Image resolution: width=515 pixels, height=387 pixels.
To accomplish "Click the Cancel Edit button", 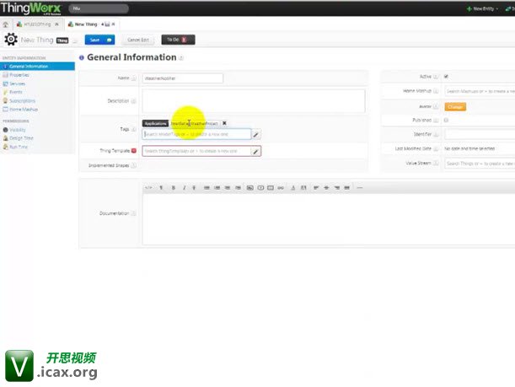I will click(x=138, y=40).
